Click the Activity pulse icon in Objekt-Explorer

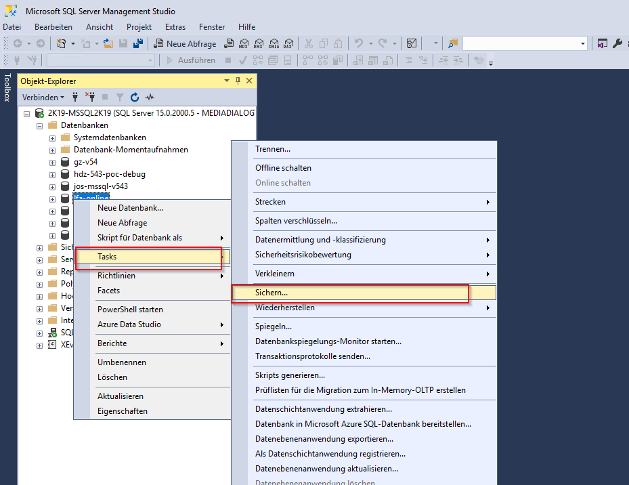[150, 97]
